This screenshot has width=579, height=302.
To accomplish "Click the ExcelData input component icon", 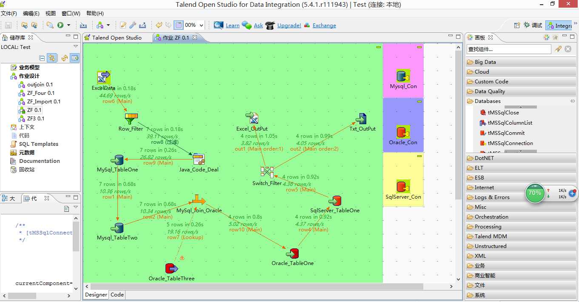I will 103,78.
